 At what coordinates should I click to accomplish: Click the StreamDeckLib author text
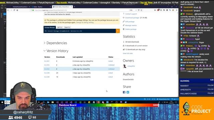click(128, 79)
